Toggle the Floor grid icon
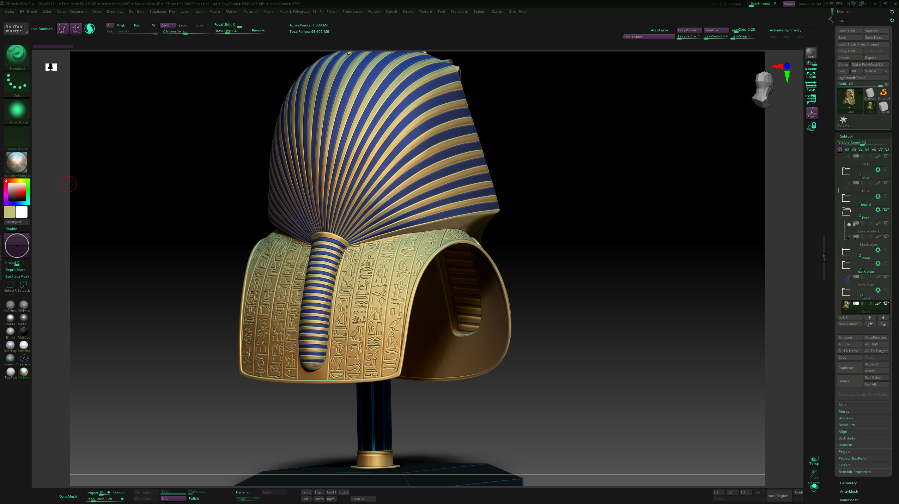This screenshot has width=899, height=504. pyautogui.click(x=812, y=113)
